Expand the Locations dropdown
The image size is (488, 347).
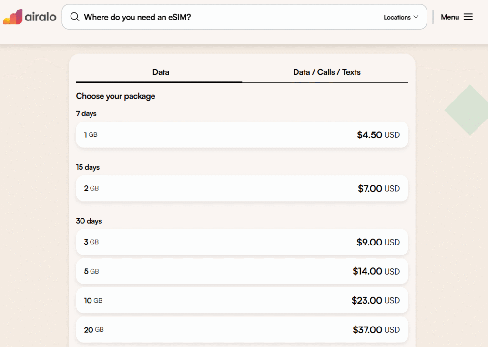click(x=401, y=17)
